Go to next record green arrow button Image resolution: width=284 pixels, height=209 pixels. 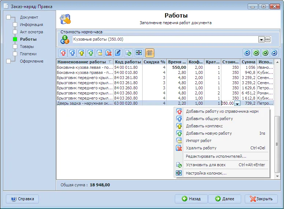point(265,53)
